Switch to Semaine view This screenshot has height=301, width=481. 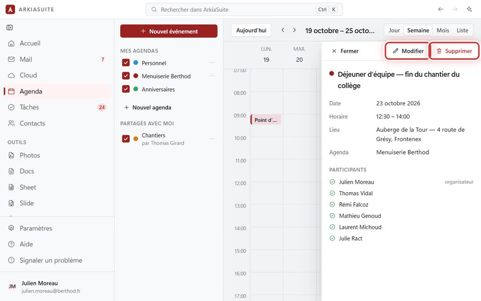(418, 31)
